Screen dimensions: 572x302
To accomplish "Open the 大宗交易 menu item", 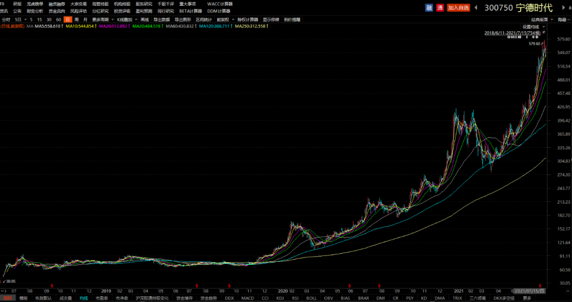I will [78, 4].
